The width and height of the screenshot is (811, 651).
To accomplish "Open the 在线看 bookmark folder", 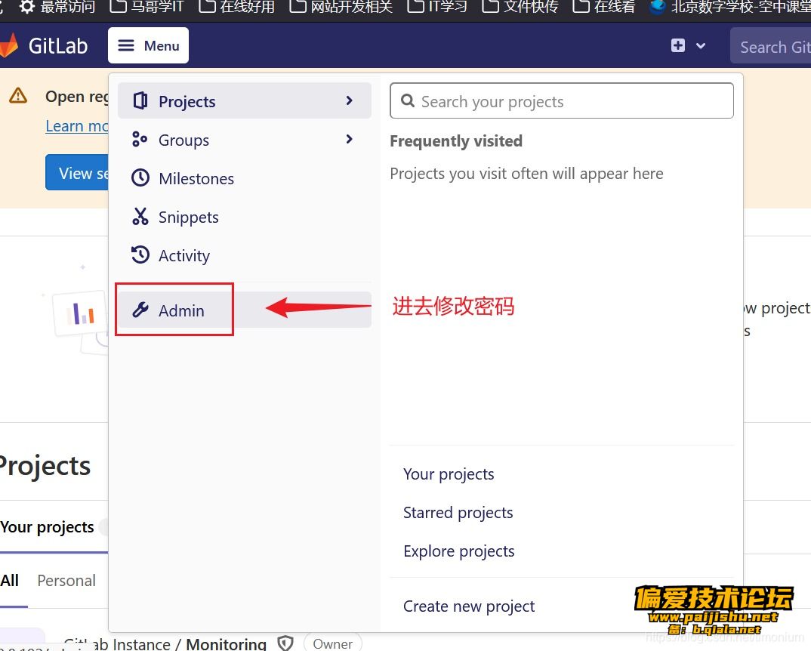I will tap(604, 7).
